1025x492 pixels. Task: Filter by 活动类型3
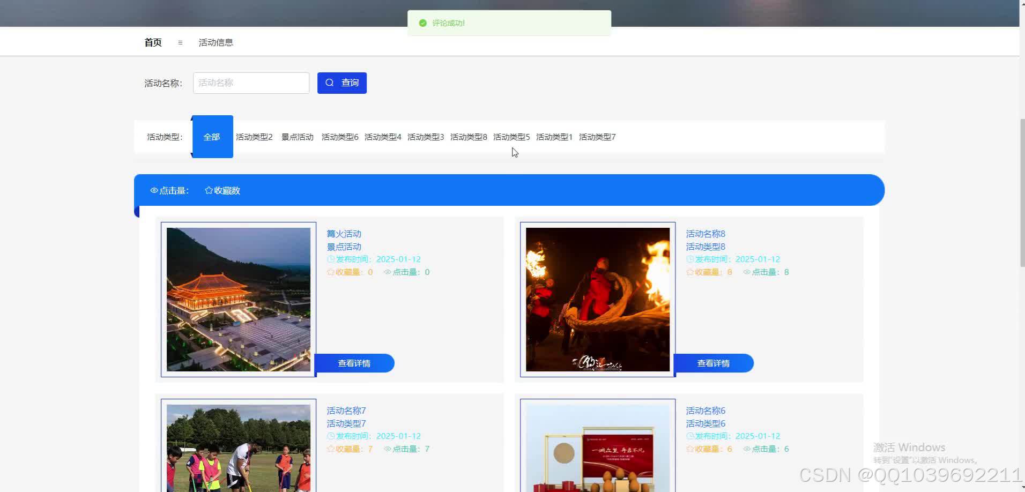click(426, 137)
